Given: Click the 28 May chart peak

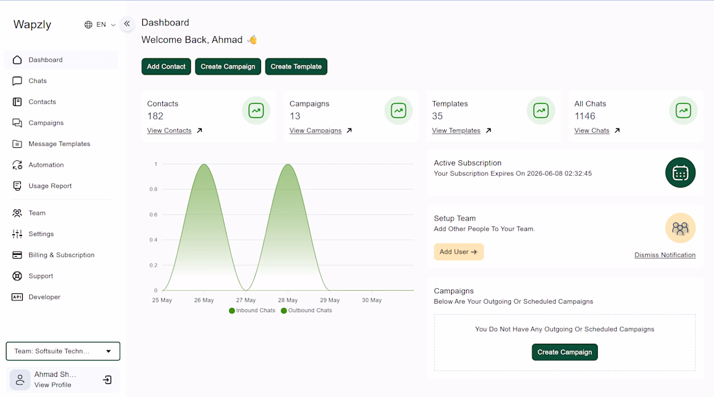Looking at the screenshot, I should pyautogui.click(x=288, y=164).
